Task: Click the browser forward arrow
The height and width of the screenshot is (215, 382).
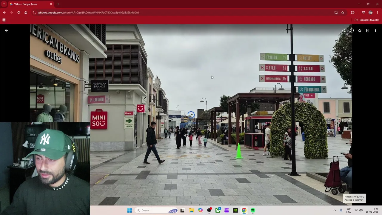Action: click(x=12, y=13)
